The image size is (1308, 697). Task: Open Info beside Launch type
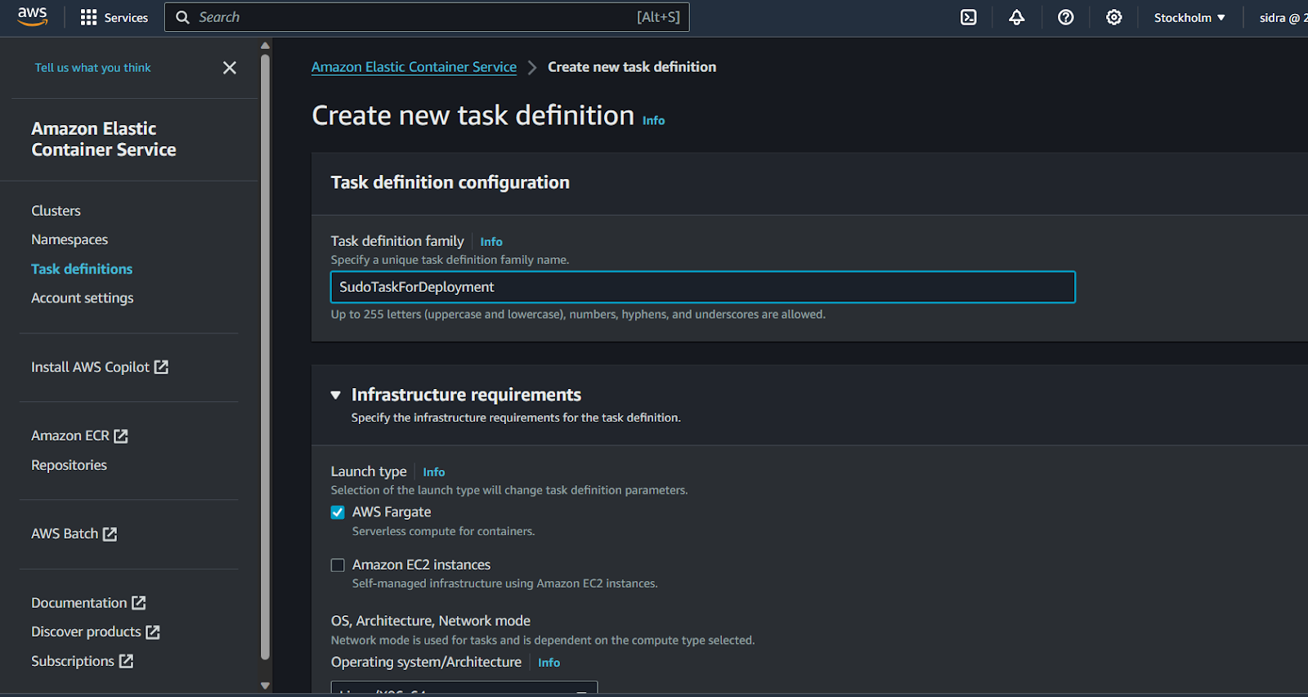(x=434, y=472)
